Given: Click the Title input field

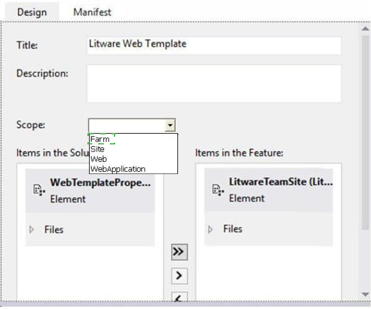Looking at the screenshot, I should [x=214, y=46].
